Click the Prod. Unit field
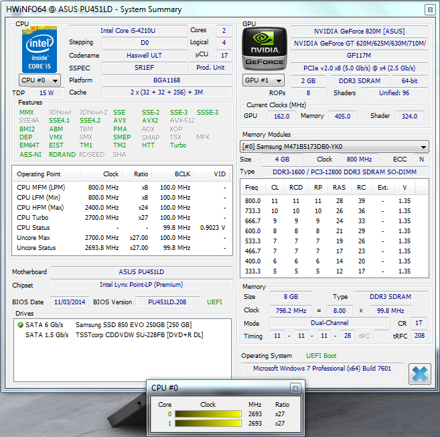The width and height of the screenshot is (440, 437). click(x=210, y=68)
